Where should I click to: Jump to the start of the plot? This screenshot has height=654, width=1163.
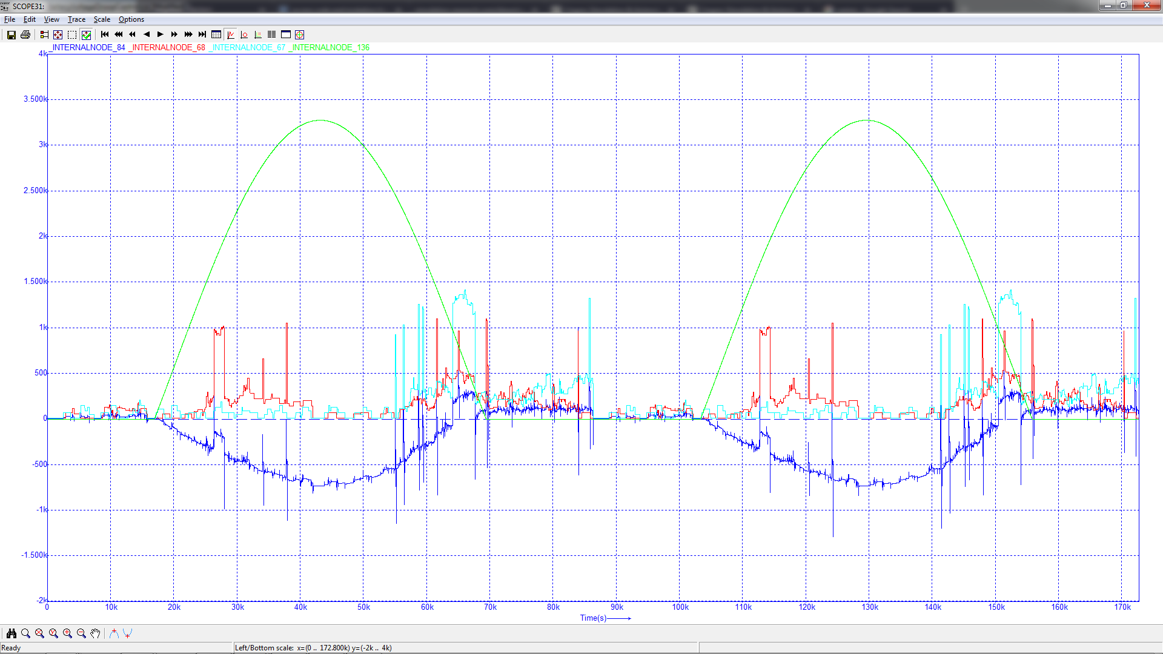point(105,35)
